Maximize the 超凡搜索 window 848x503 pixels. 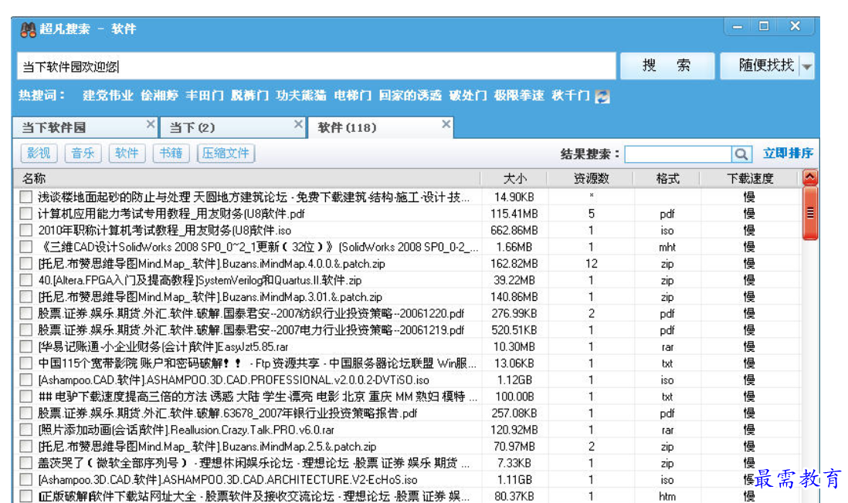point(764,26)
